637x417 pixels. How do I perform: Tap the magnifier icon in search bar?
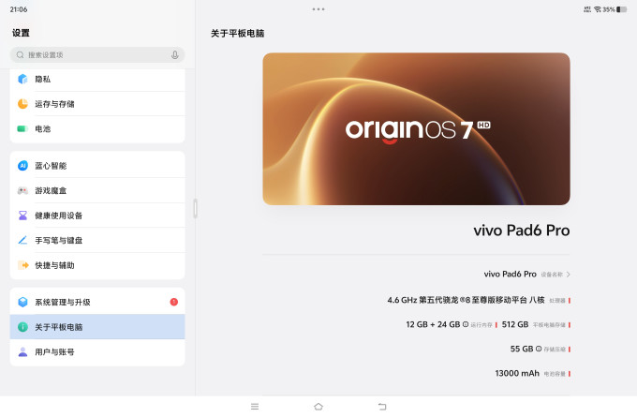click(20, 55)
